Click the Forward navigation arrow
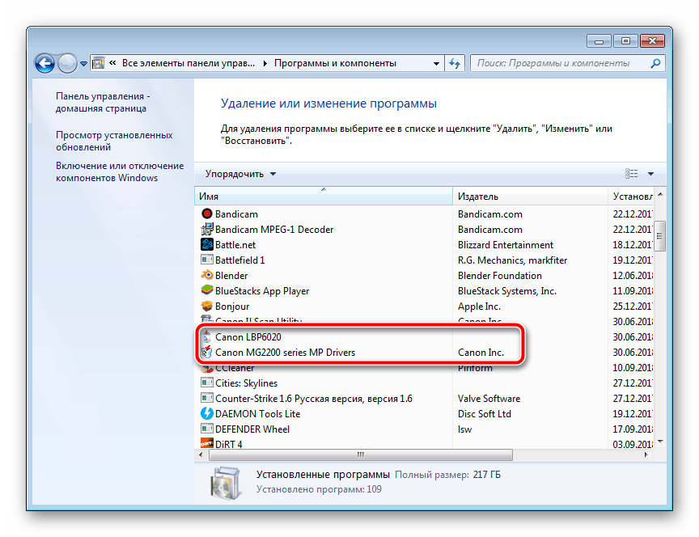Screen dimensions: 699x537 tap(67, 63)
